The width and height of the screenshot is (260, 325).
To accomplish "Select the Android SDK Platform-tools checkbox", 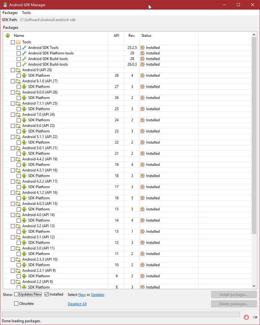I will click(x=19, y=53).
